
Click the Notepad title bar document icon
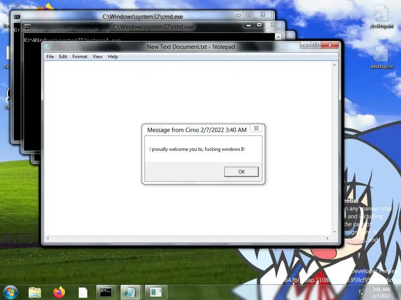(47, 46)
